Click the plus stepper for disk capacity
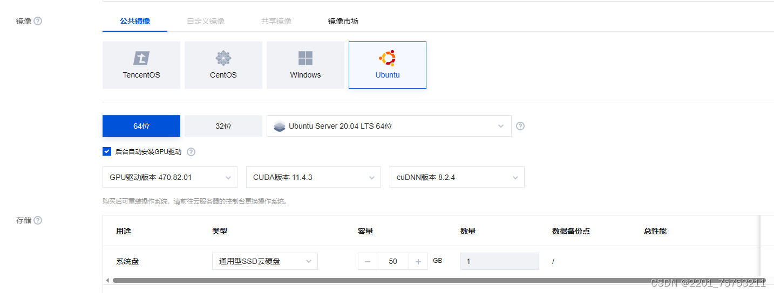 click(x=418, y=261)
